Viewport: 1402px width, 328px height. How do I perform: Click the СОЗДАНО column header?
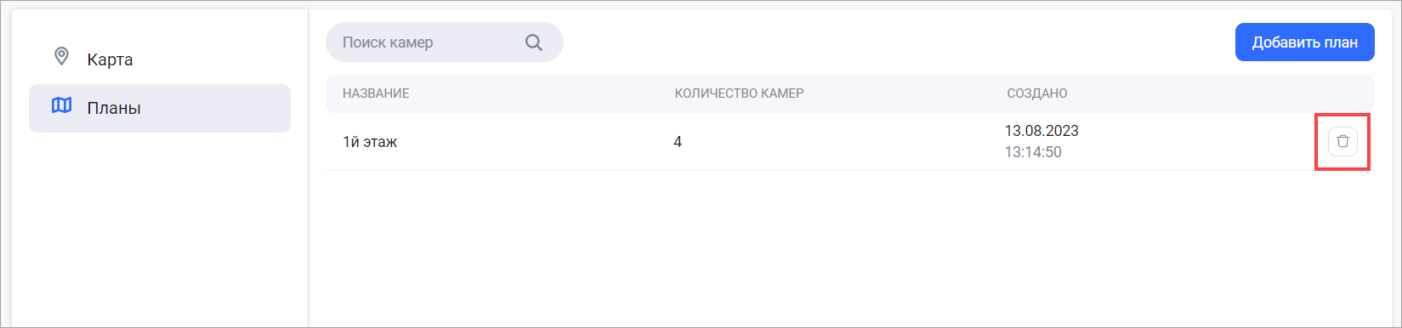tap(1037, 93)
